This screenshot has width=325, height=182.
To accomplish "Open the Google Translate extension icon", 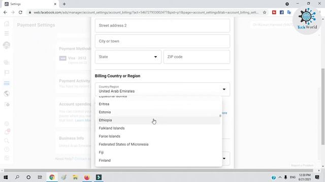I will click(x=289, y=12).
